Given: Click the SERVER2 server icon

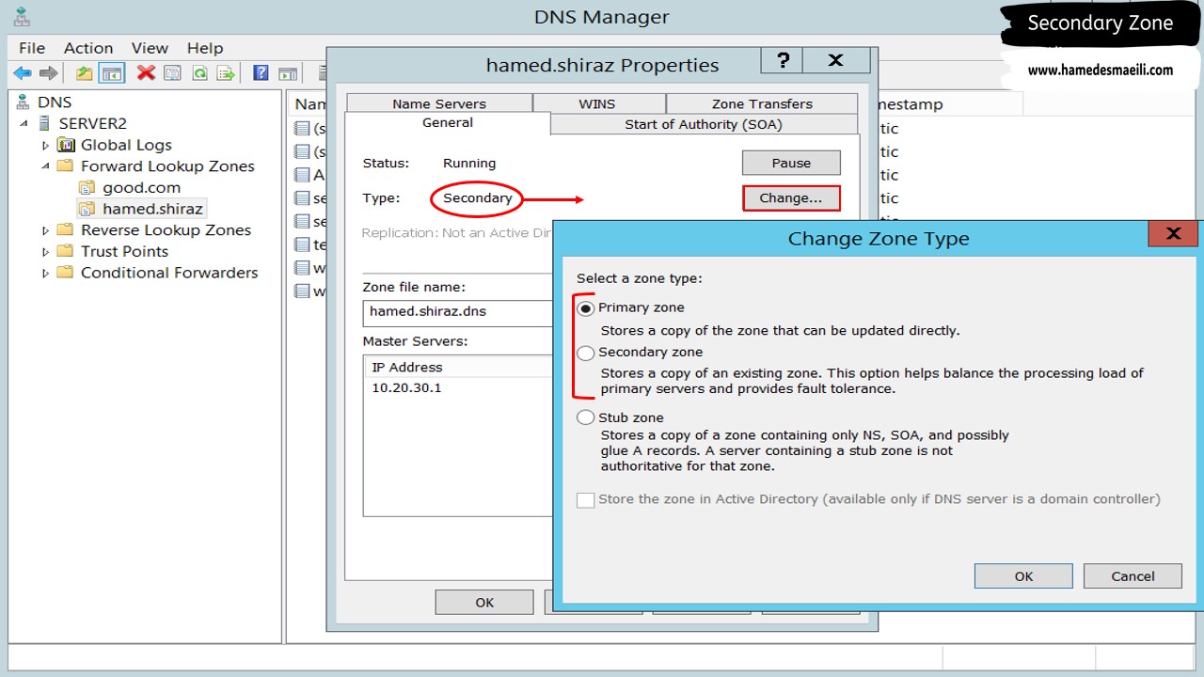Looking at the screenshot, I should 43,123.
